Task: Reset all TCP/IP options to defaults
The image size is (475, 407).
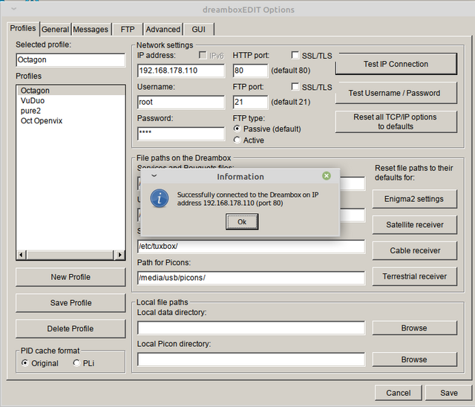Action: 396,122
